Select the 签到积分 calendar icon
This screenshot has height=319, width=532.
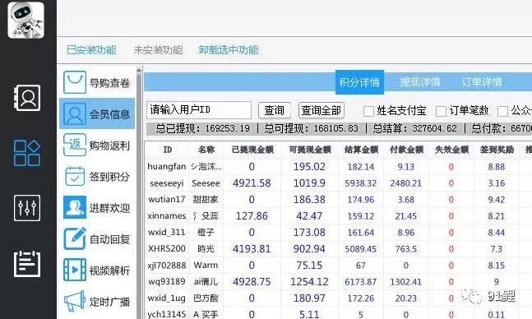pos(75,176)
